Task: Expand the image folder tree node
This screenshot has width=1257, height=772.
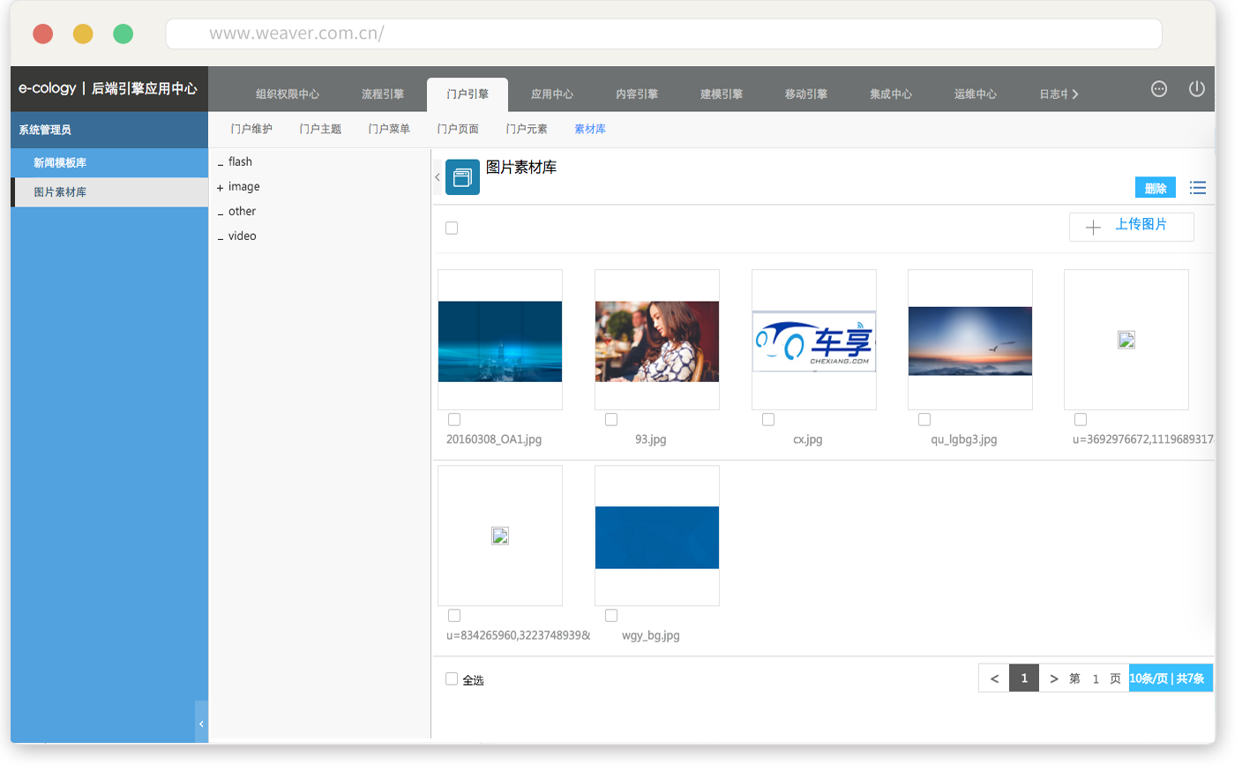Action: point(221,187)
